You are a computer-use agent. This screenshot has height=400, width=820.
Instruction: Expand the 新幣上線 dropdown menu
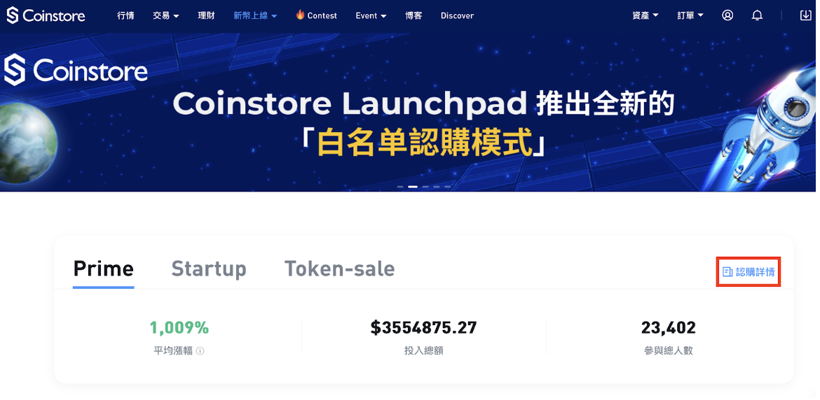(255, 15)
